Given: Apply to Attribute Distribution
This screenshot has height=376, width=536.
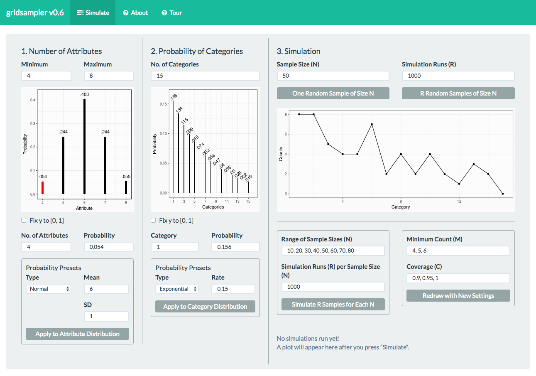Looking at the screenshot, I should (x=77, y=334).
